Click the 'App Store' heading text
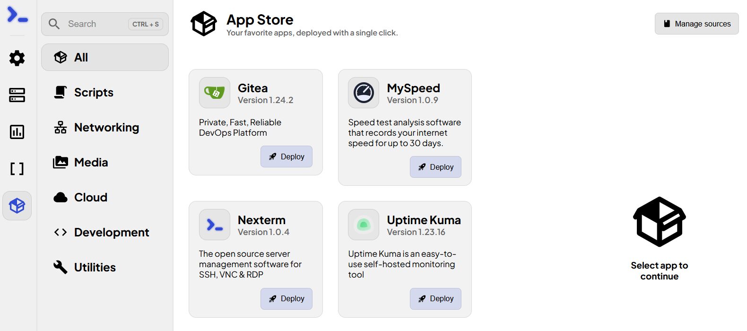This screenshot has width=747, height=331. pyautogui.click(x=260, y=20)
